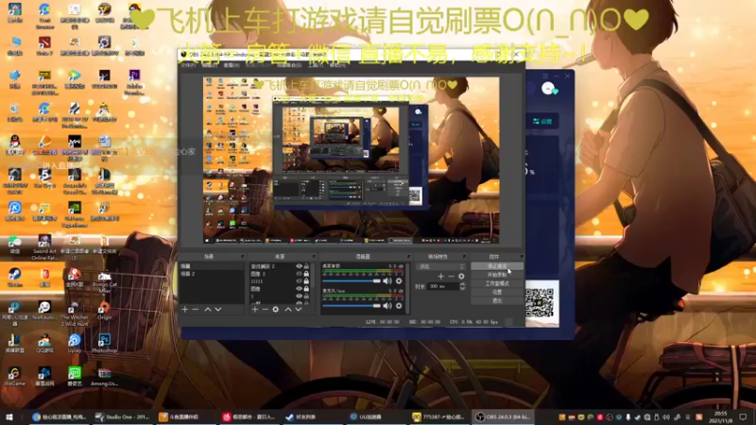Add a scene transition with plus
This screenshot has width=756, height=425.
tap(440, 277)
